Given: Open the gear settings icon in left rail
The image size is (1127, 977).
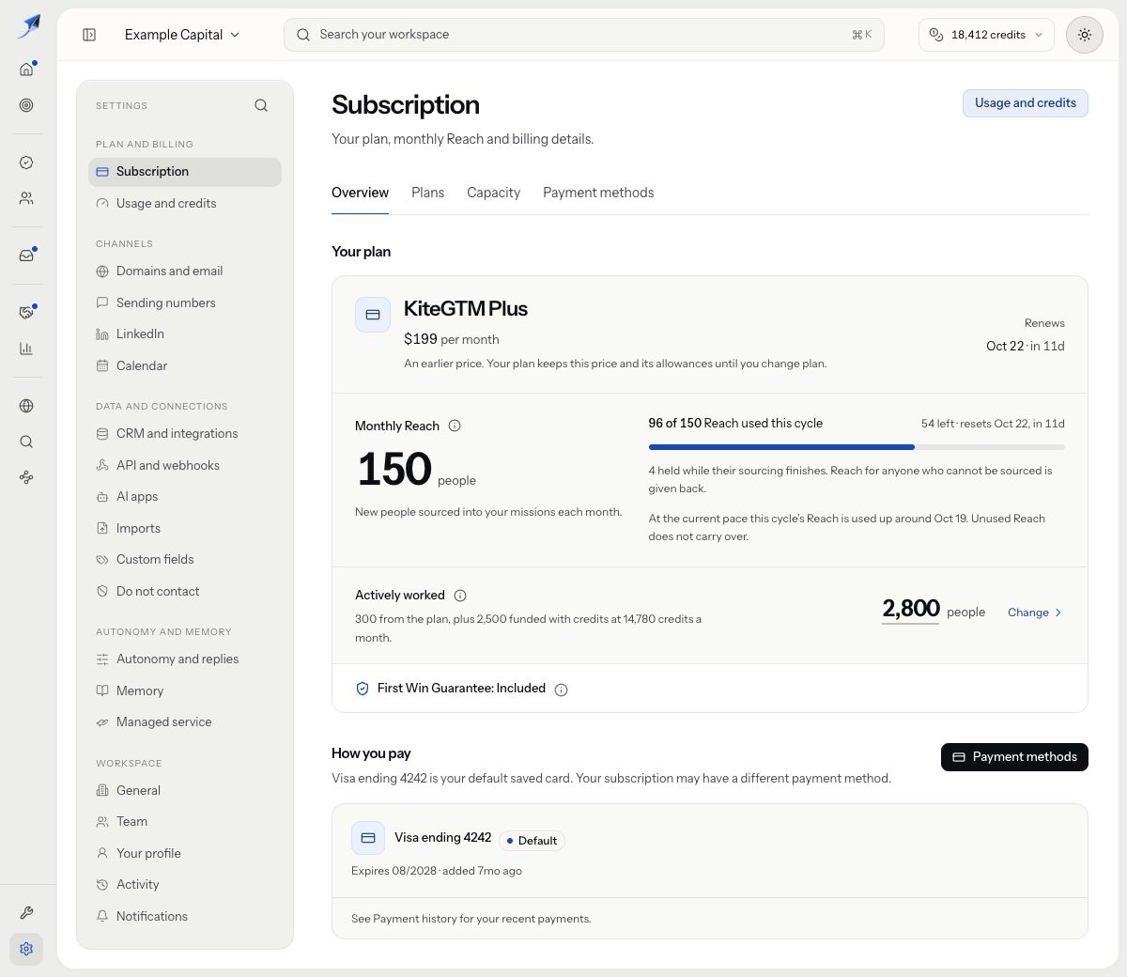Looking at the screenshot, I should click(x=26, y=949).
